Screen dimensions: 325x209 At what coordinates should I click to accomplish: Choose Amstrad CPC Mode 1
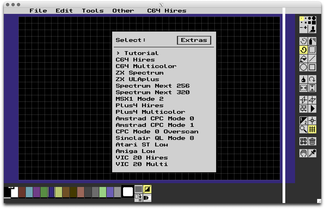pos(155,125)
